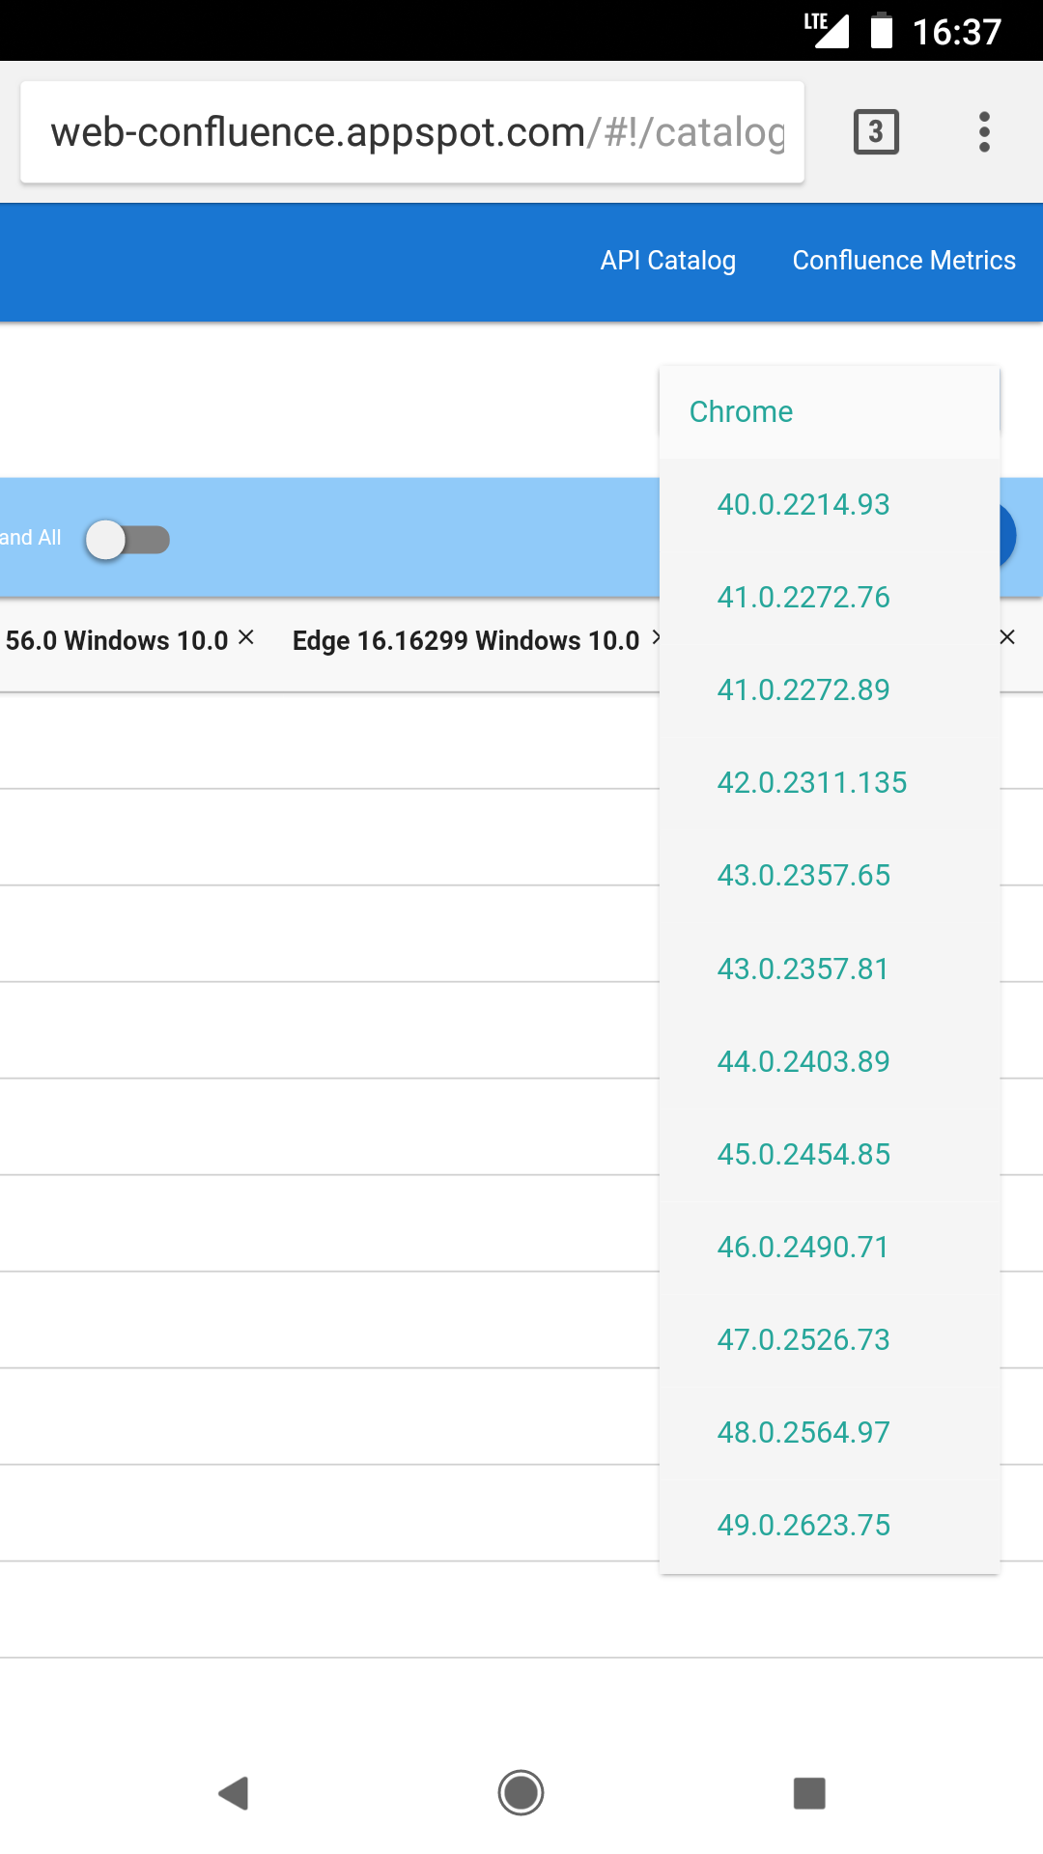Remove the Edge 16.16299 Windows 10.0 column
1043x1854 pixels.
(x=656, y=637)
